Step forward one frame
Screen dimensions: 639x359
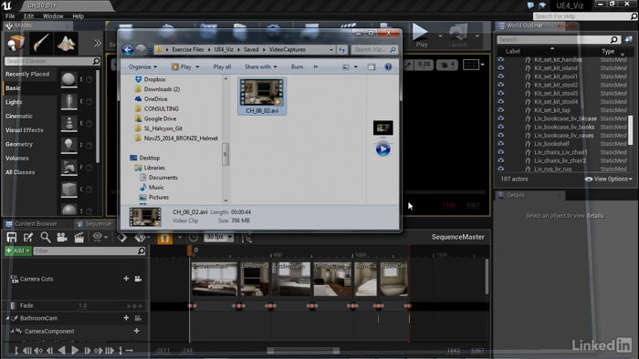click(87, 350)
